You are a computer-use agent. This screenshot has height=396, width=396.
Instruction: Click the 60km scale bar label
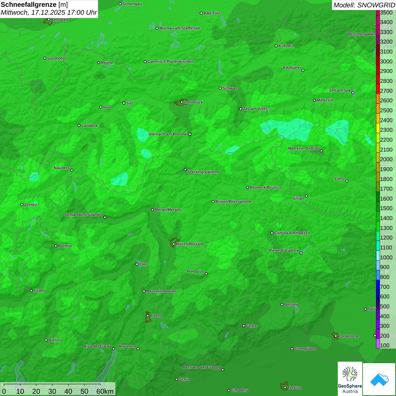pos(105,391)
